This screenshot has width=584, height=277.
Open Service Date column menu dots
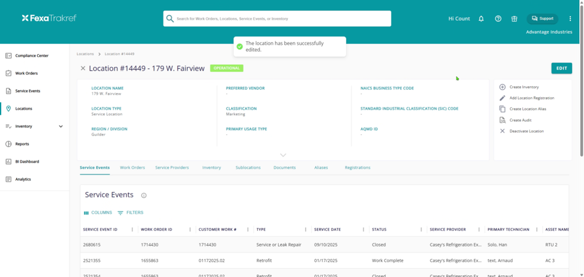pyautogui.click(x=364, y=230)
